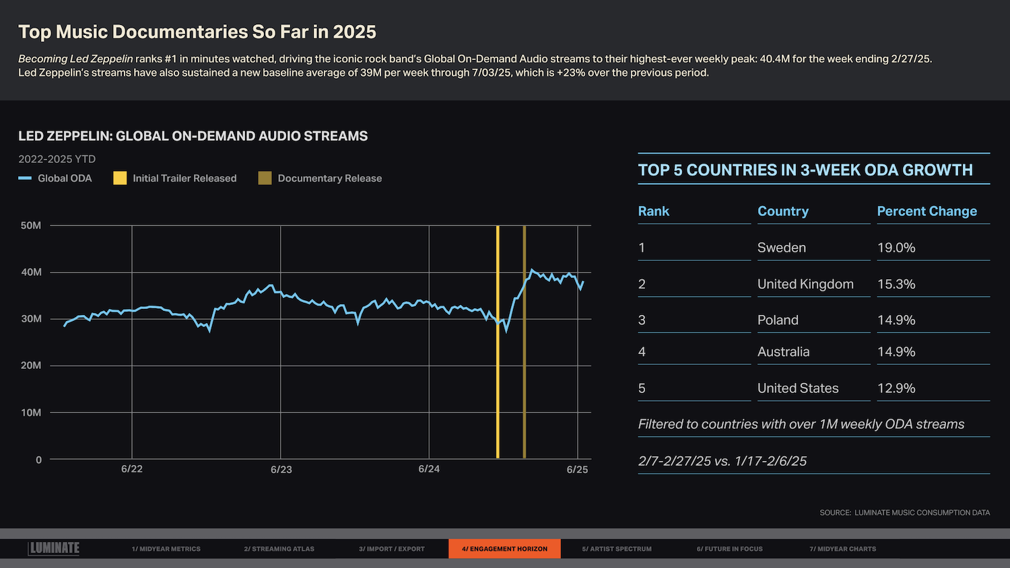Click the yellow trailer release marker line

pyautogui.click(x=498, y=342)
